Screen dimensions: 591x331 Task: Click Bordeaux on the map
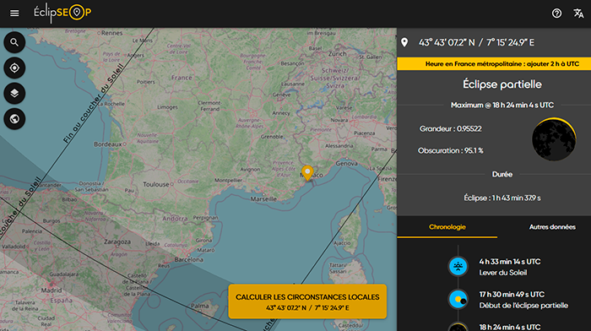click(107, 144)
